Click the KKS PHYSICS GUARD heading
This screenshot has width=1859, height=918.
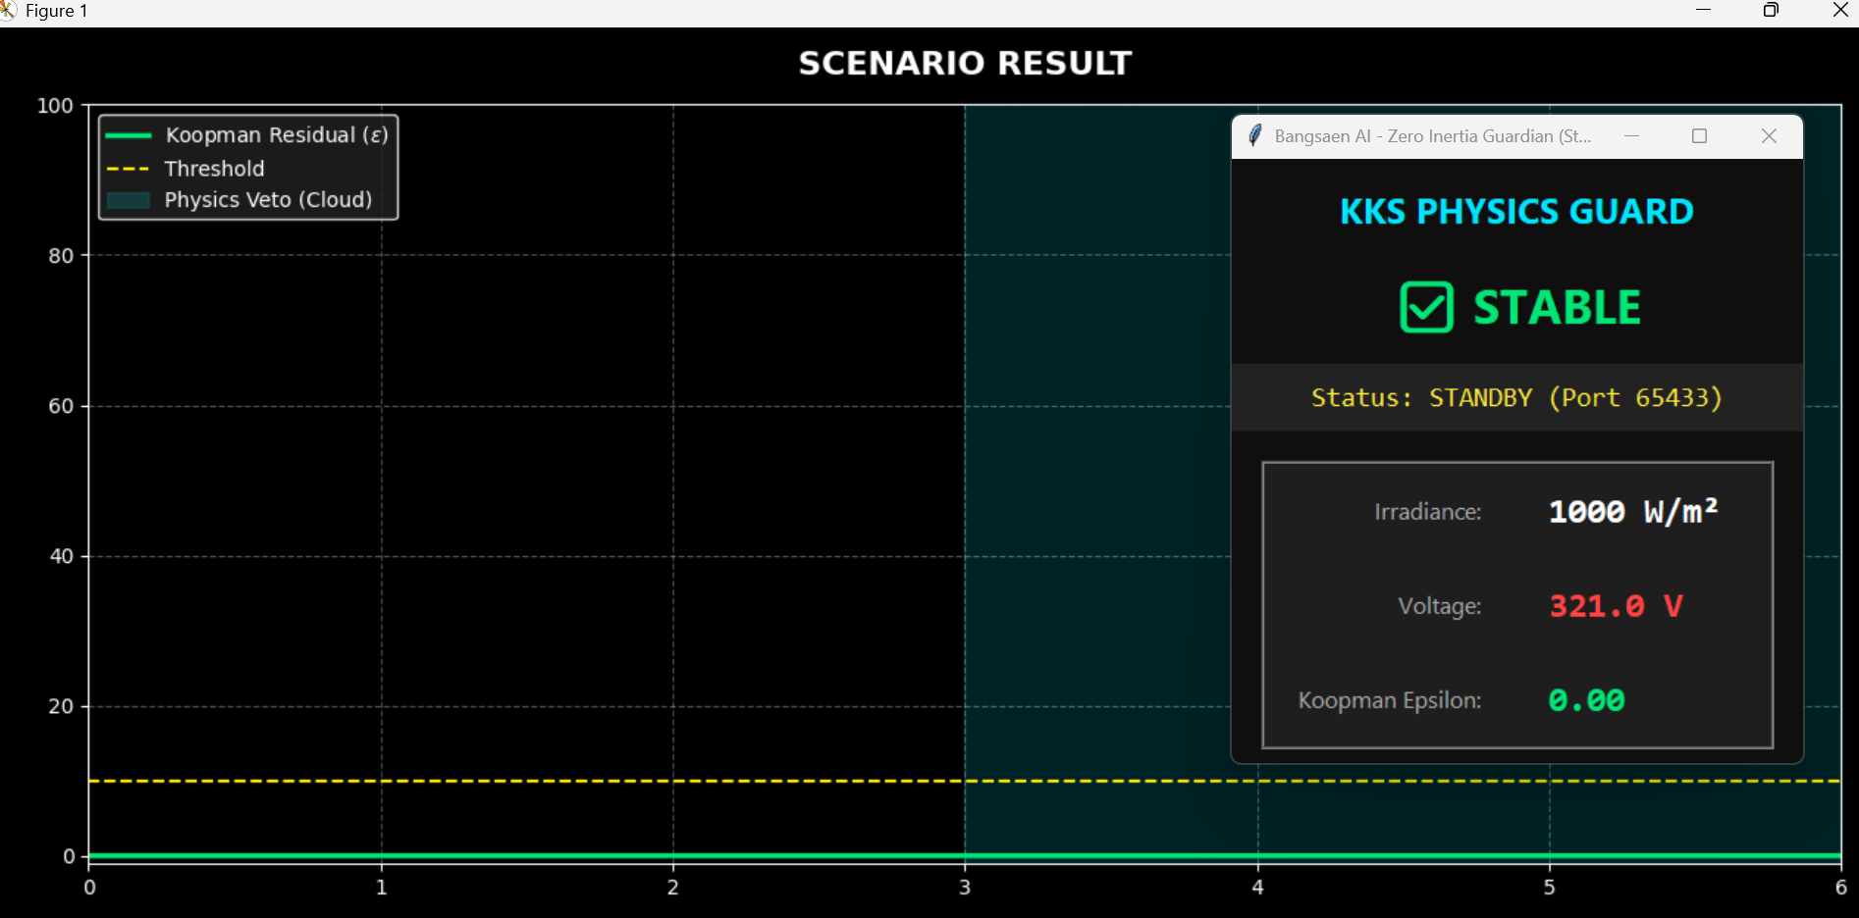pyautogui.click(x=1515, y=211)
